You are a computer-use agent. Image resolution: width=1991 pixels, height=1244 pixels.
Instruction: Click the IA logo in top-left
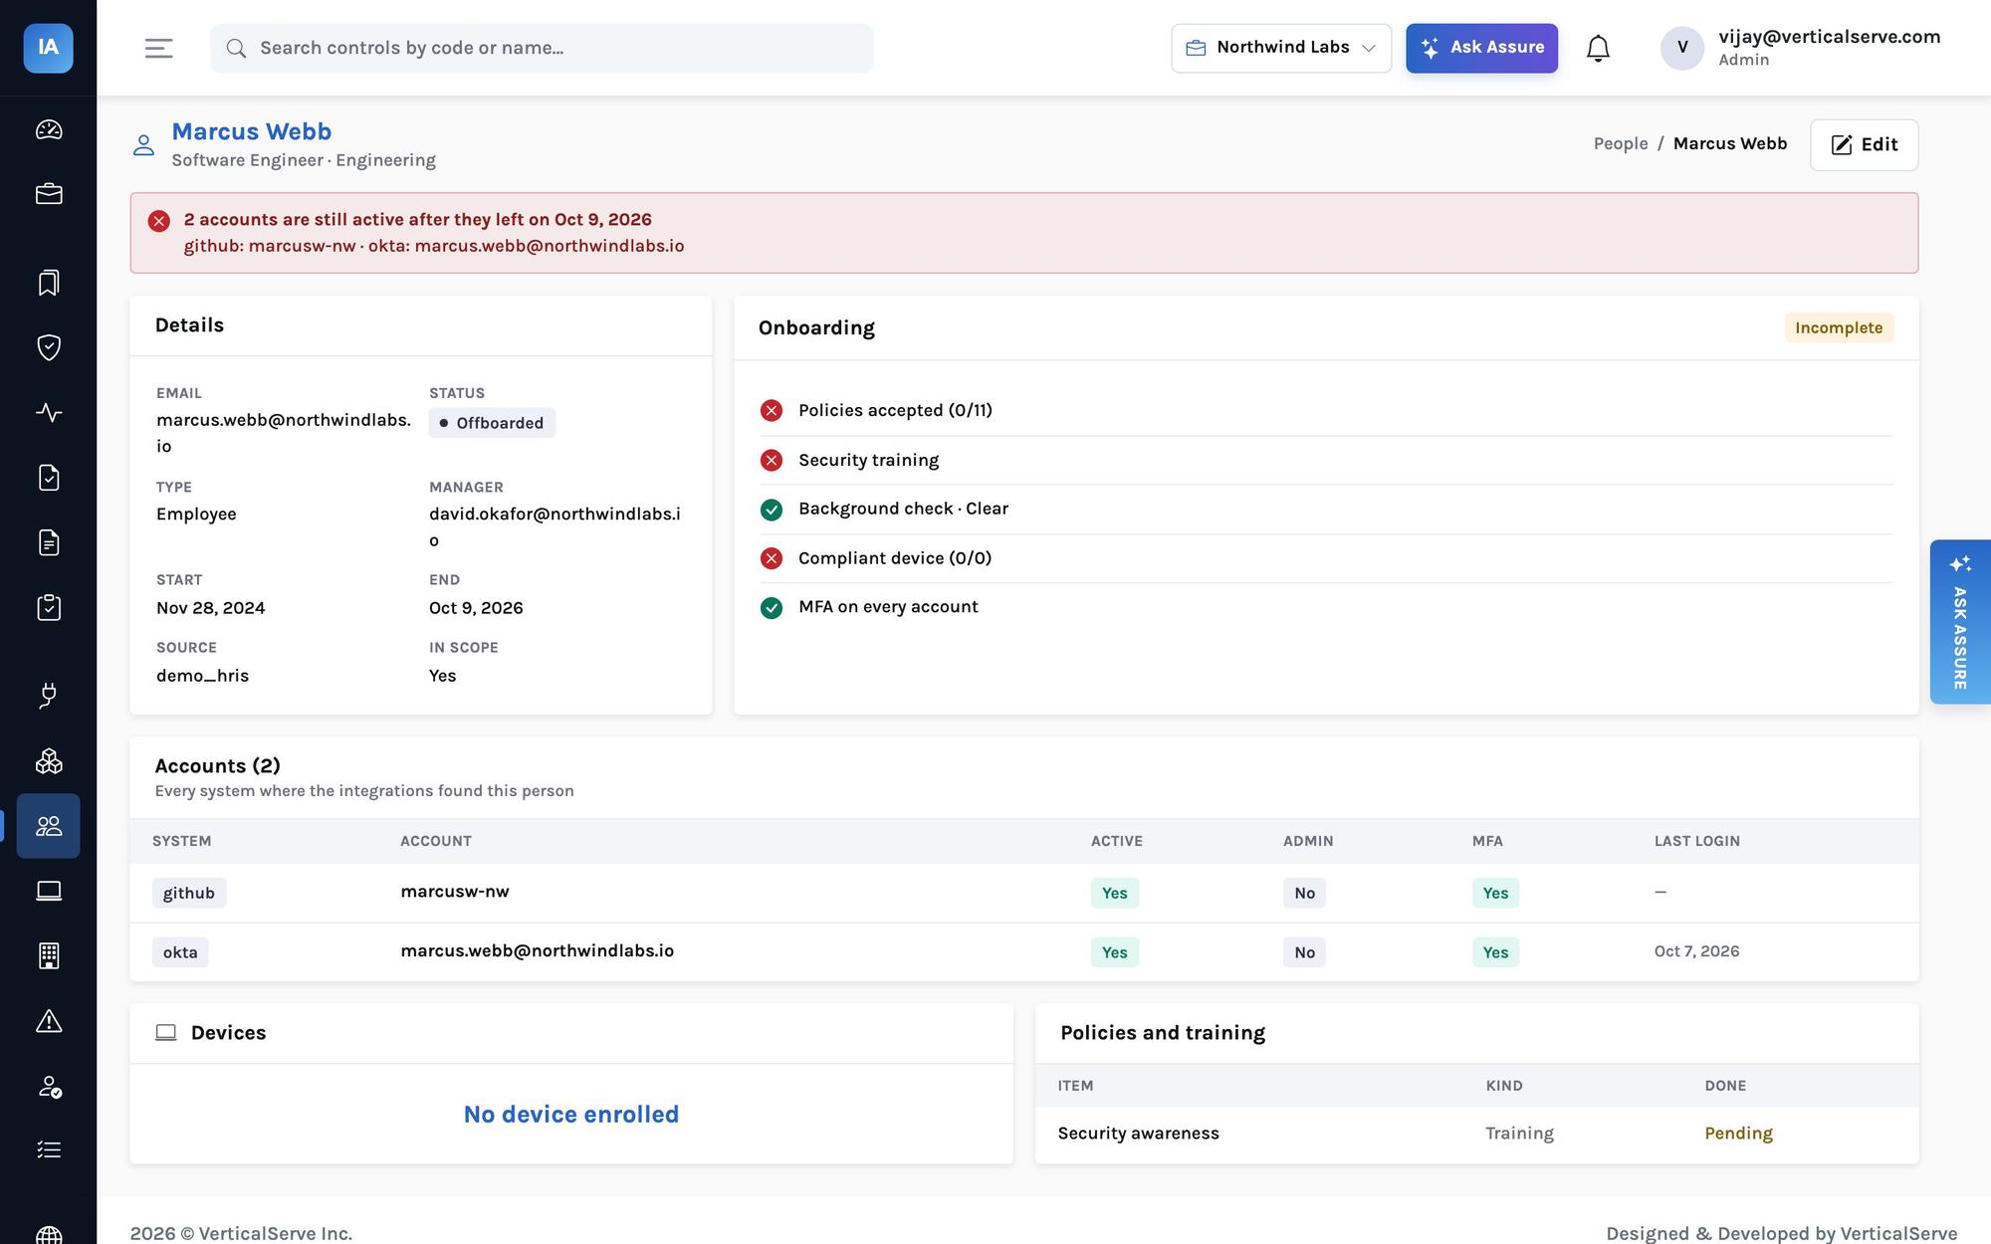point(49,48)
